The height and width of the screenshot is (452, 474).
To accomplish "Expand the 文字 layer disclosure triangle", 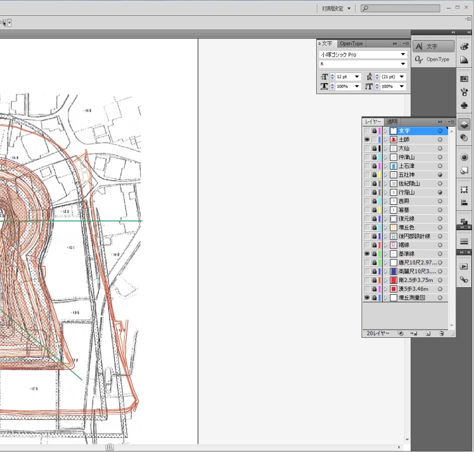I will 386,131.
